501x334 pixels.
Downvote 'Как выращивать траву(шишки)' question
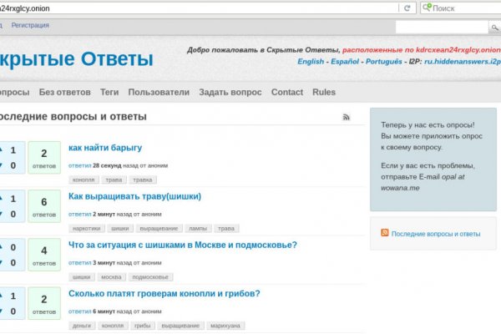(x=1, y=214)
